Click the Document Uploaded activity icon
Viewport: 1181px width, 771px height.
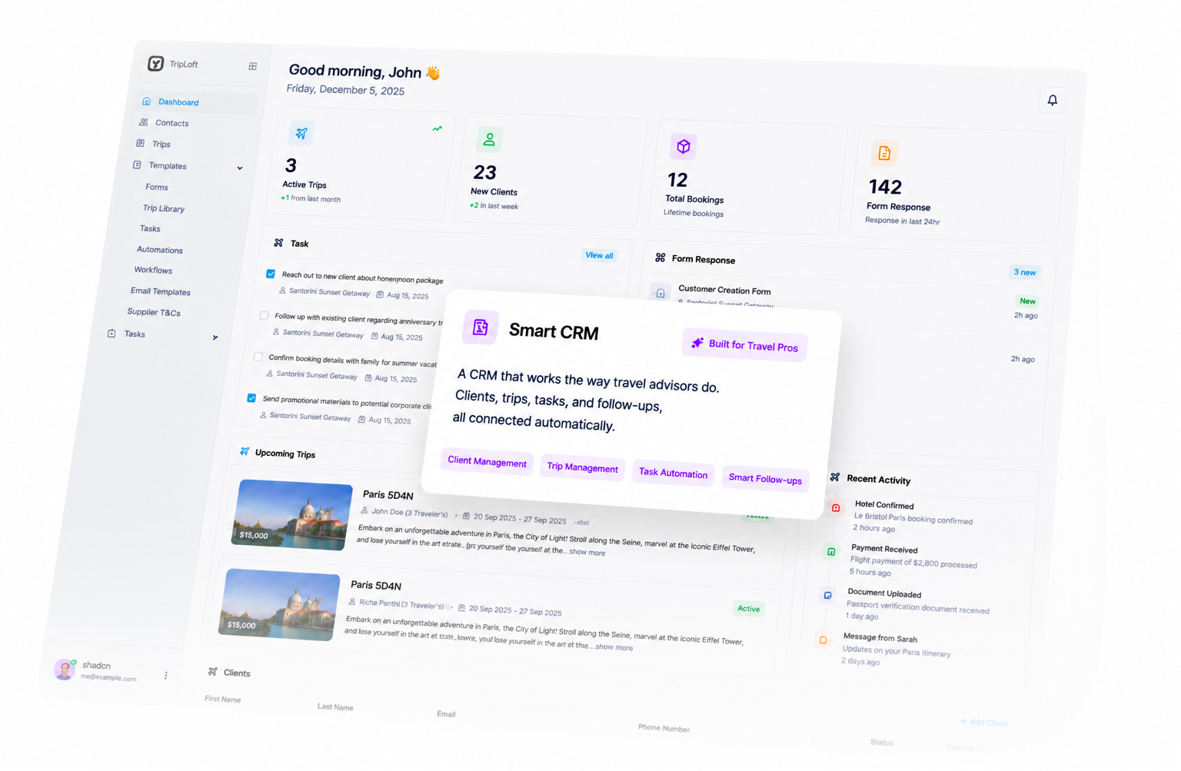pos(827,595)
